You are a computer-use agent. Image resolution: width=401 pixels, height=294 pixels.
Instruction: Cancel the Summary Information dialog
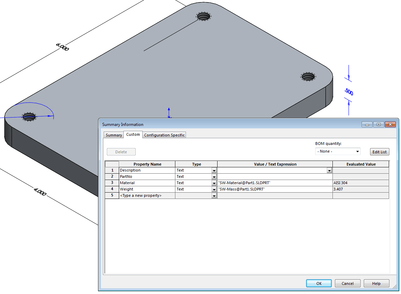click(x=348, y=283)
